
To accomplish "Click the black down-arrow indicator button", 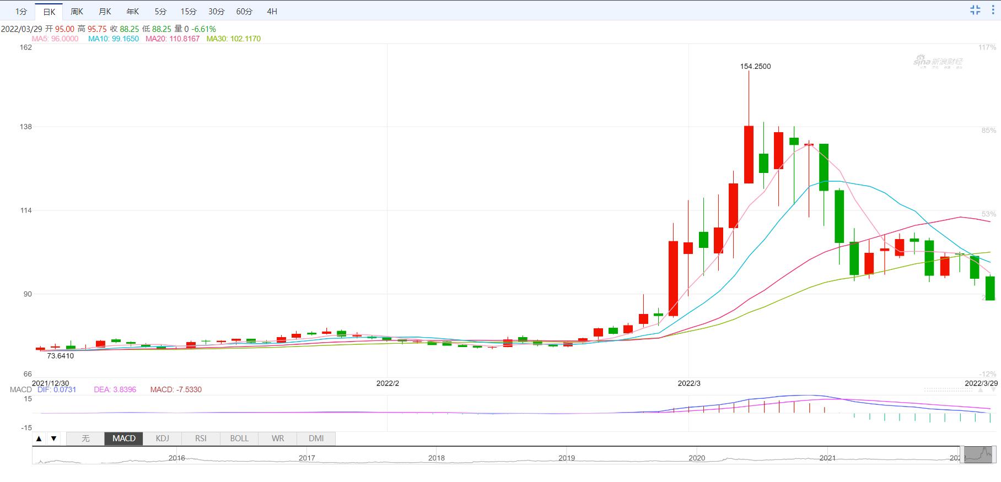I will point(53,438).
